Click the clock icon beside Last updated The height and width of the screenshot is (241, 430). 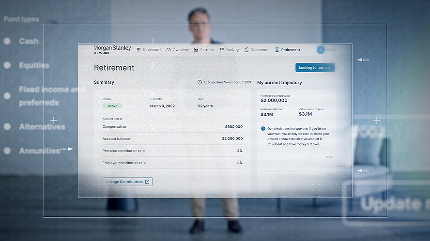pyautogui.click(x=200, y=82)
